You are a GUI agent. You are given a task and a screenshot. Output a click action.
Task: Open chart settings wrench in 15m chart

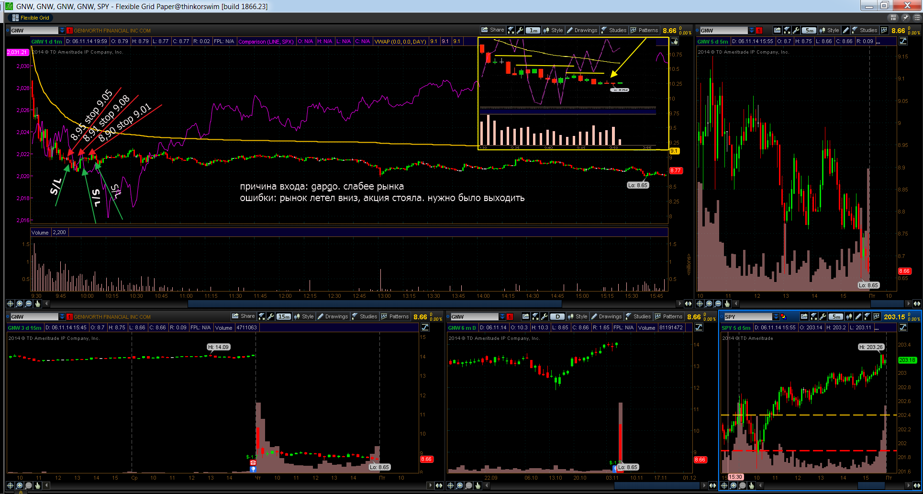271,316
